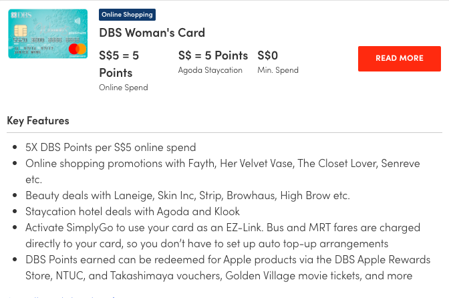Click the 5X DBS Points bullet
This screenshot has width=449, height=298.
click(x=110, y=147)
